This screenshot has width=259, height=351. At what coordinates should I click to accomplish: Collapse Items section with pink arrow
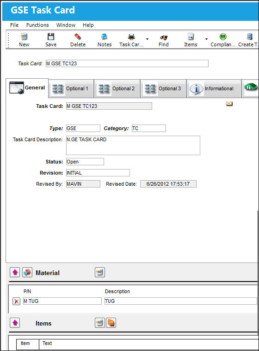tap(15, 323)
